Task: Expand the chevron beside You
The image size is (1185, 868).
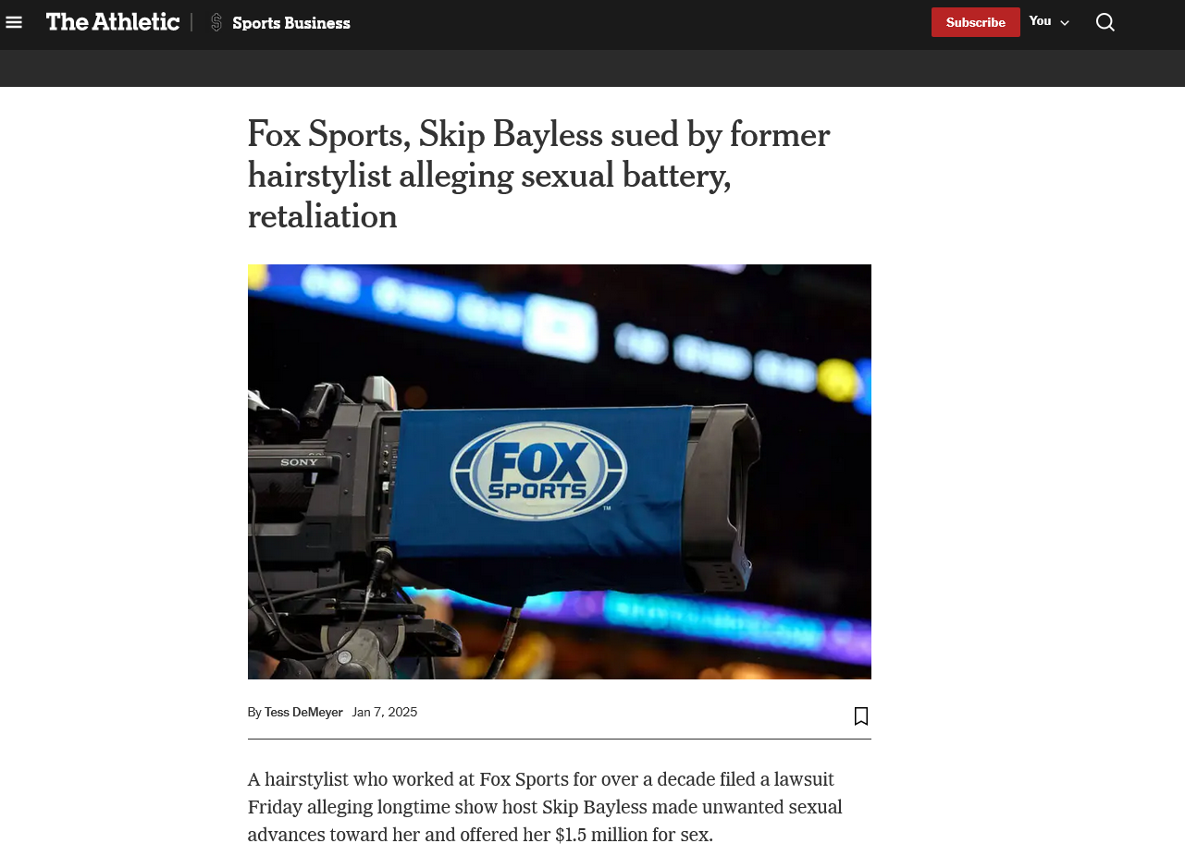Action: coord(1065,23)
